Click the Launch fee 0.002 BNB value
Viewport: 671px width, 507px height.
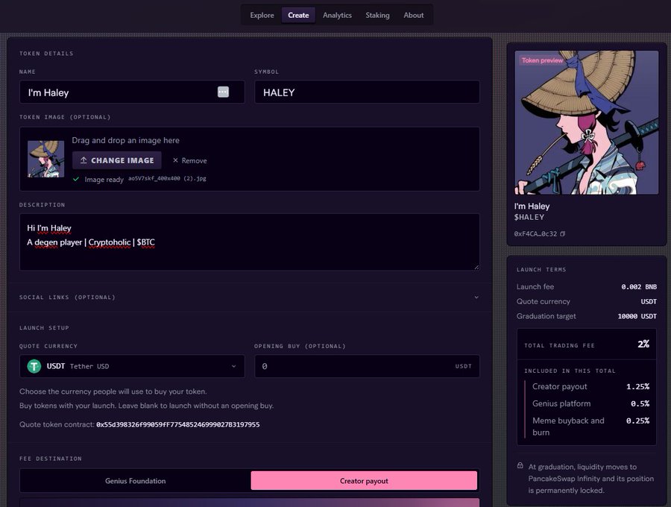pos(639,286)
